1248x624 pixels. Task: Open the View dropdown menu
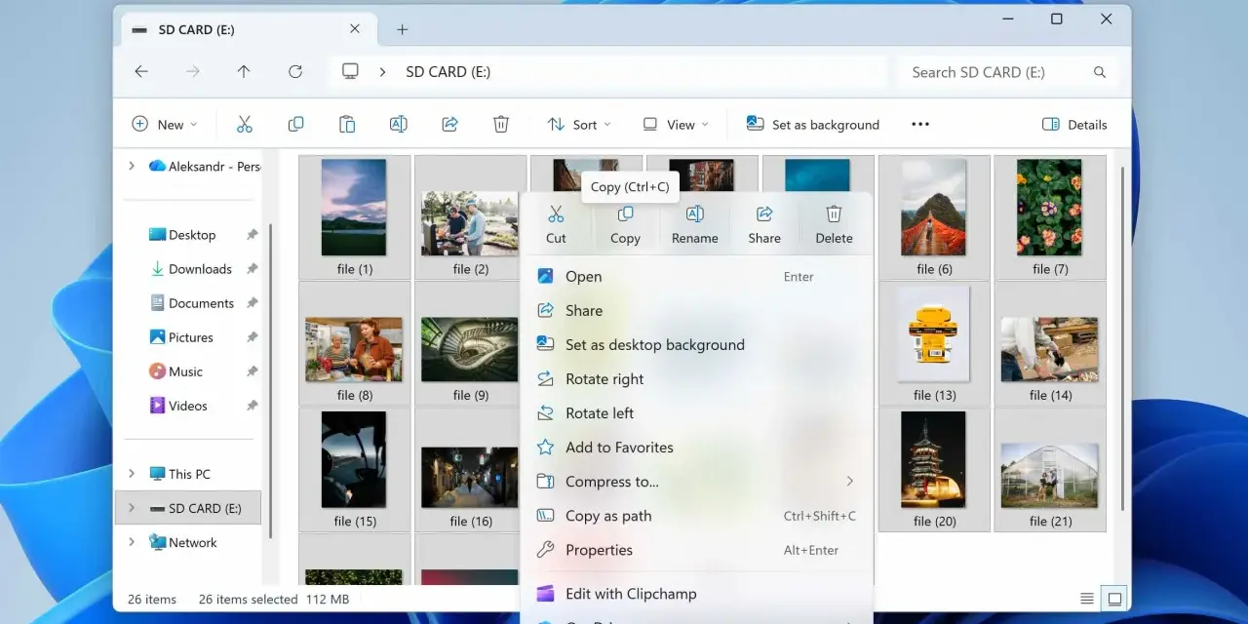[676, 124]
